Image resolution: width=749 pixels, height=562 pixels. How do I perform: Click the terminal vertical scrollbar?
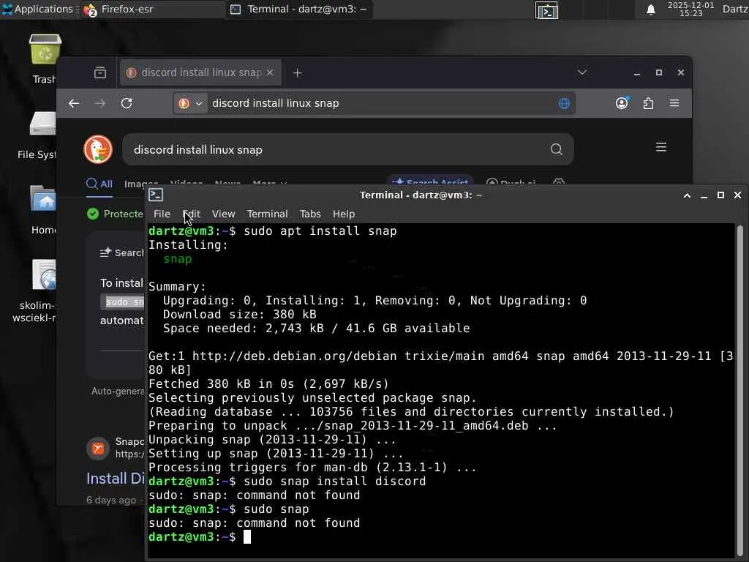point(740,389)
